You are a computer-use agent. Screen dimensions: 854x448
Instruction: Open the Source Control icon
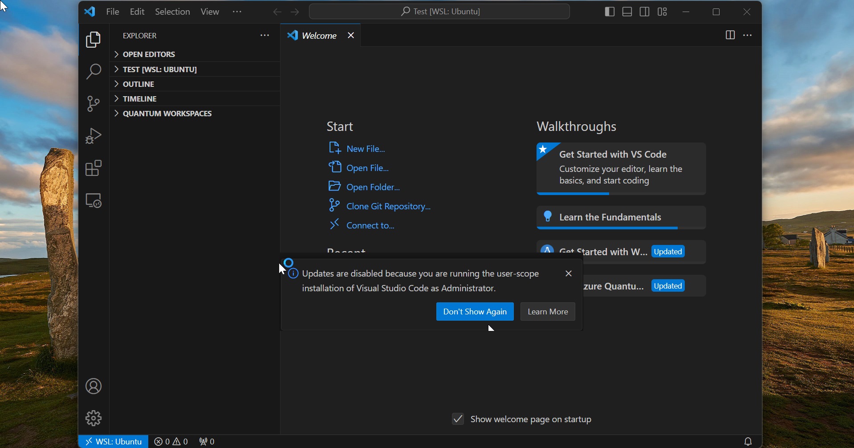[93, 103]
